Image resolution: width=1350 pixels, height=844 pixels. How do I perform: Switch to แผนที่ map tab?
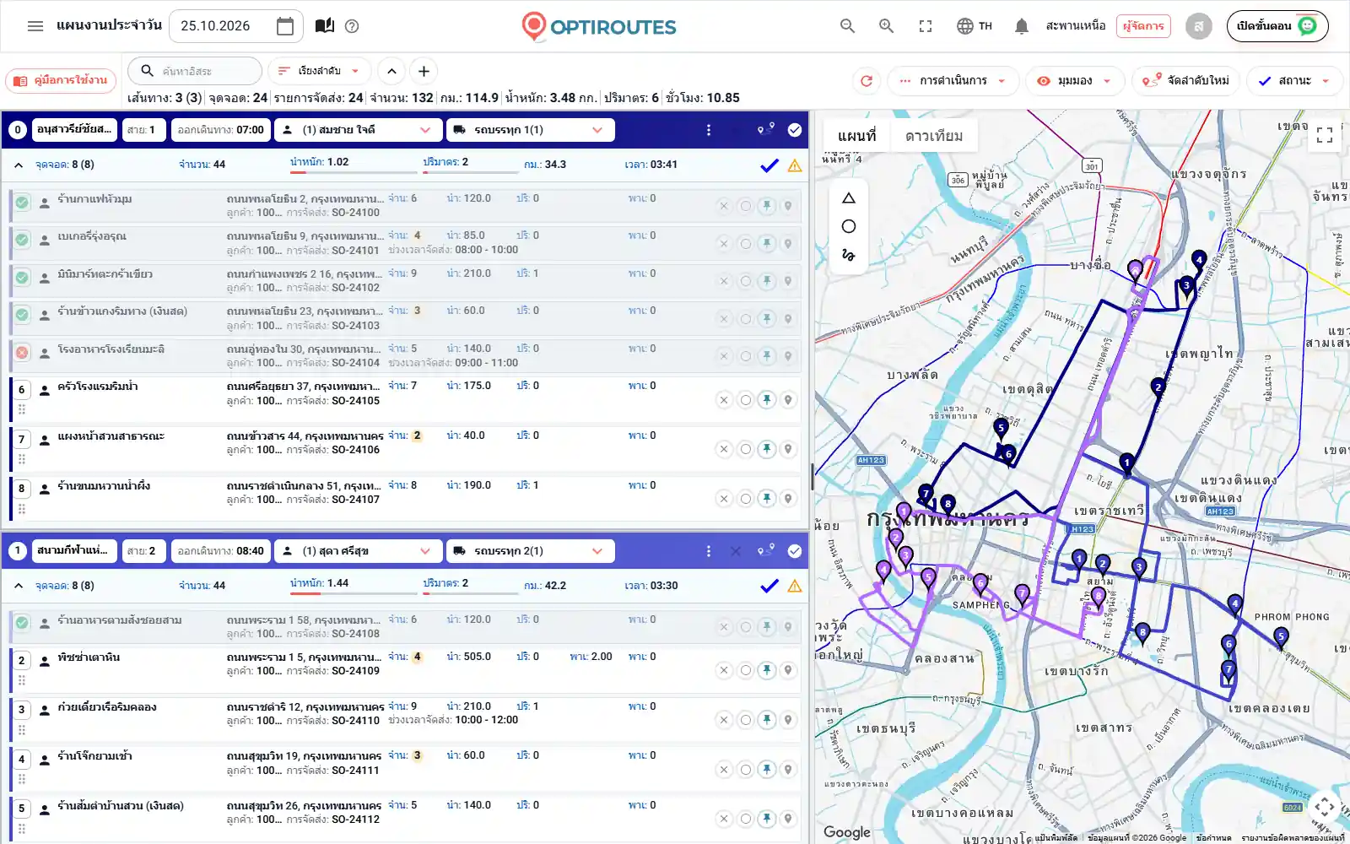pyautogui.click(x=856, y=136)
